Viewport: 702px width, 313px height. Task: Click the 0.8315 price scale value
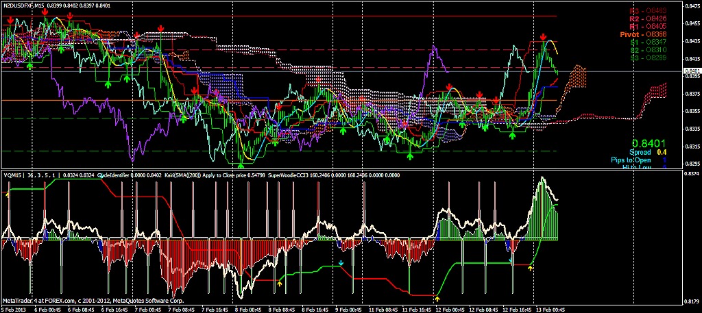(692, 146)
